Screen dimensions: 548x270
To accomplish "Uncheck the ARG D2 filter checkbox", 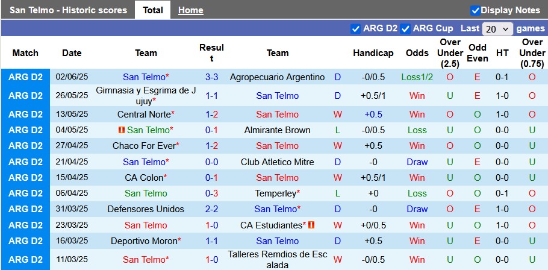I will click(355, 28).
